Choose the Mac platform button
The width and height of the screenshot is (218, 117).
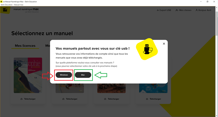click(x=83, y=75)
